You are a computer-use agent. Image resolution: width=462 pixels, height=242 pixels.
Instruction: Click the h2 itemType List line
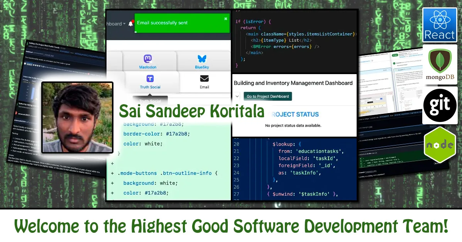point(281,41)
